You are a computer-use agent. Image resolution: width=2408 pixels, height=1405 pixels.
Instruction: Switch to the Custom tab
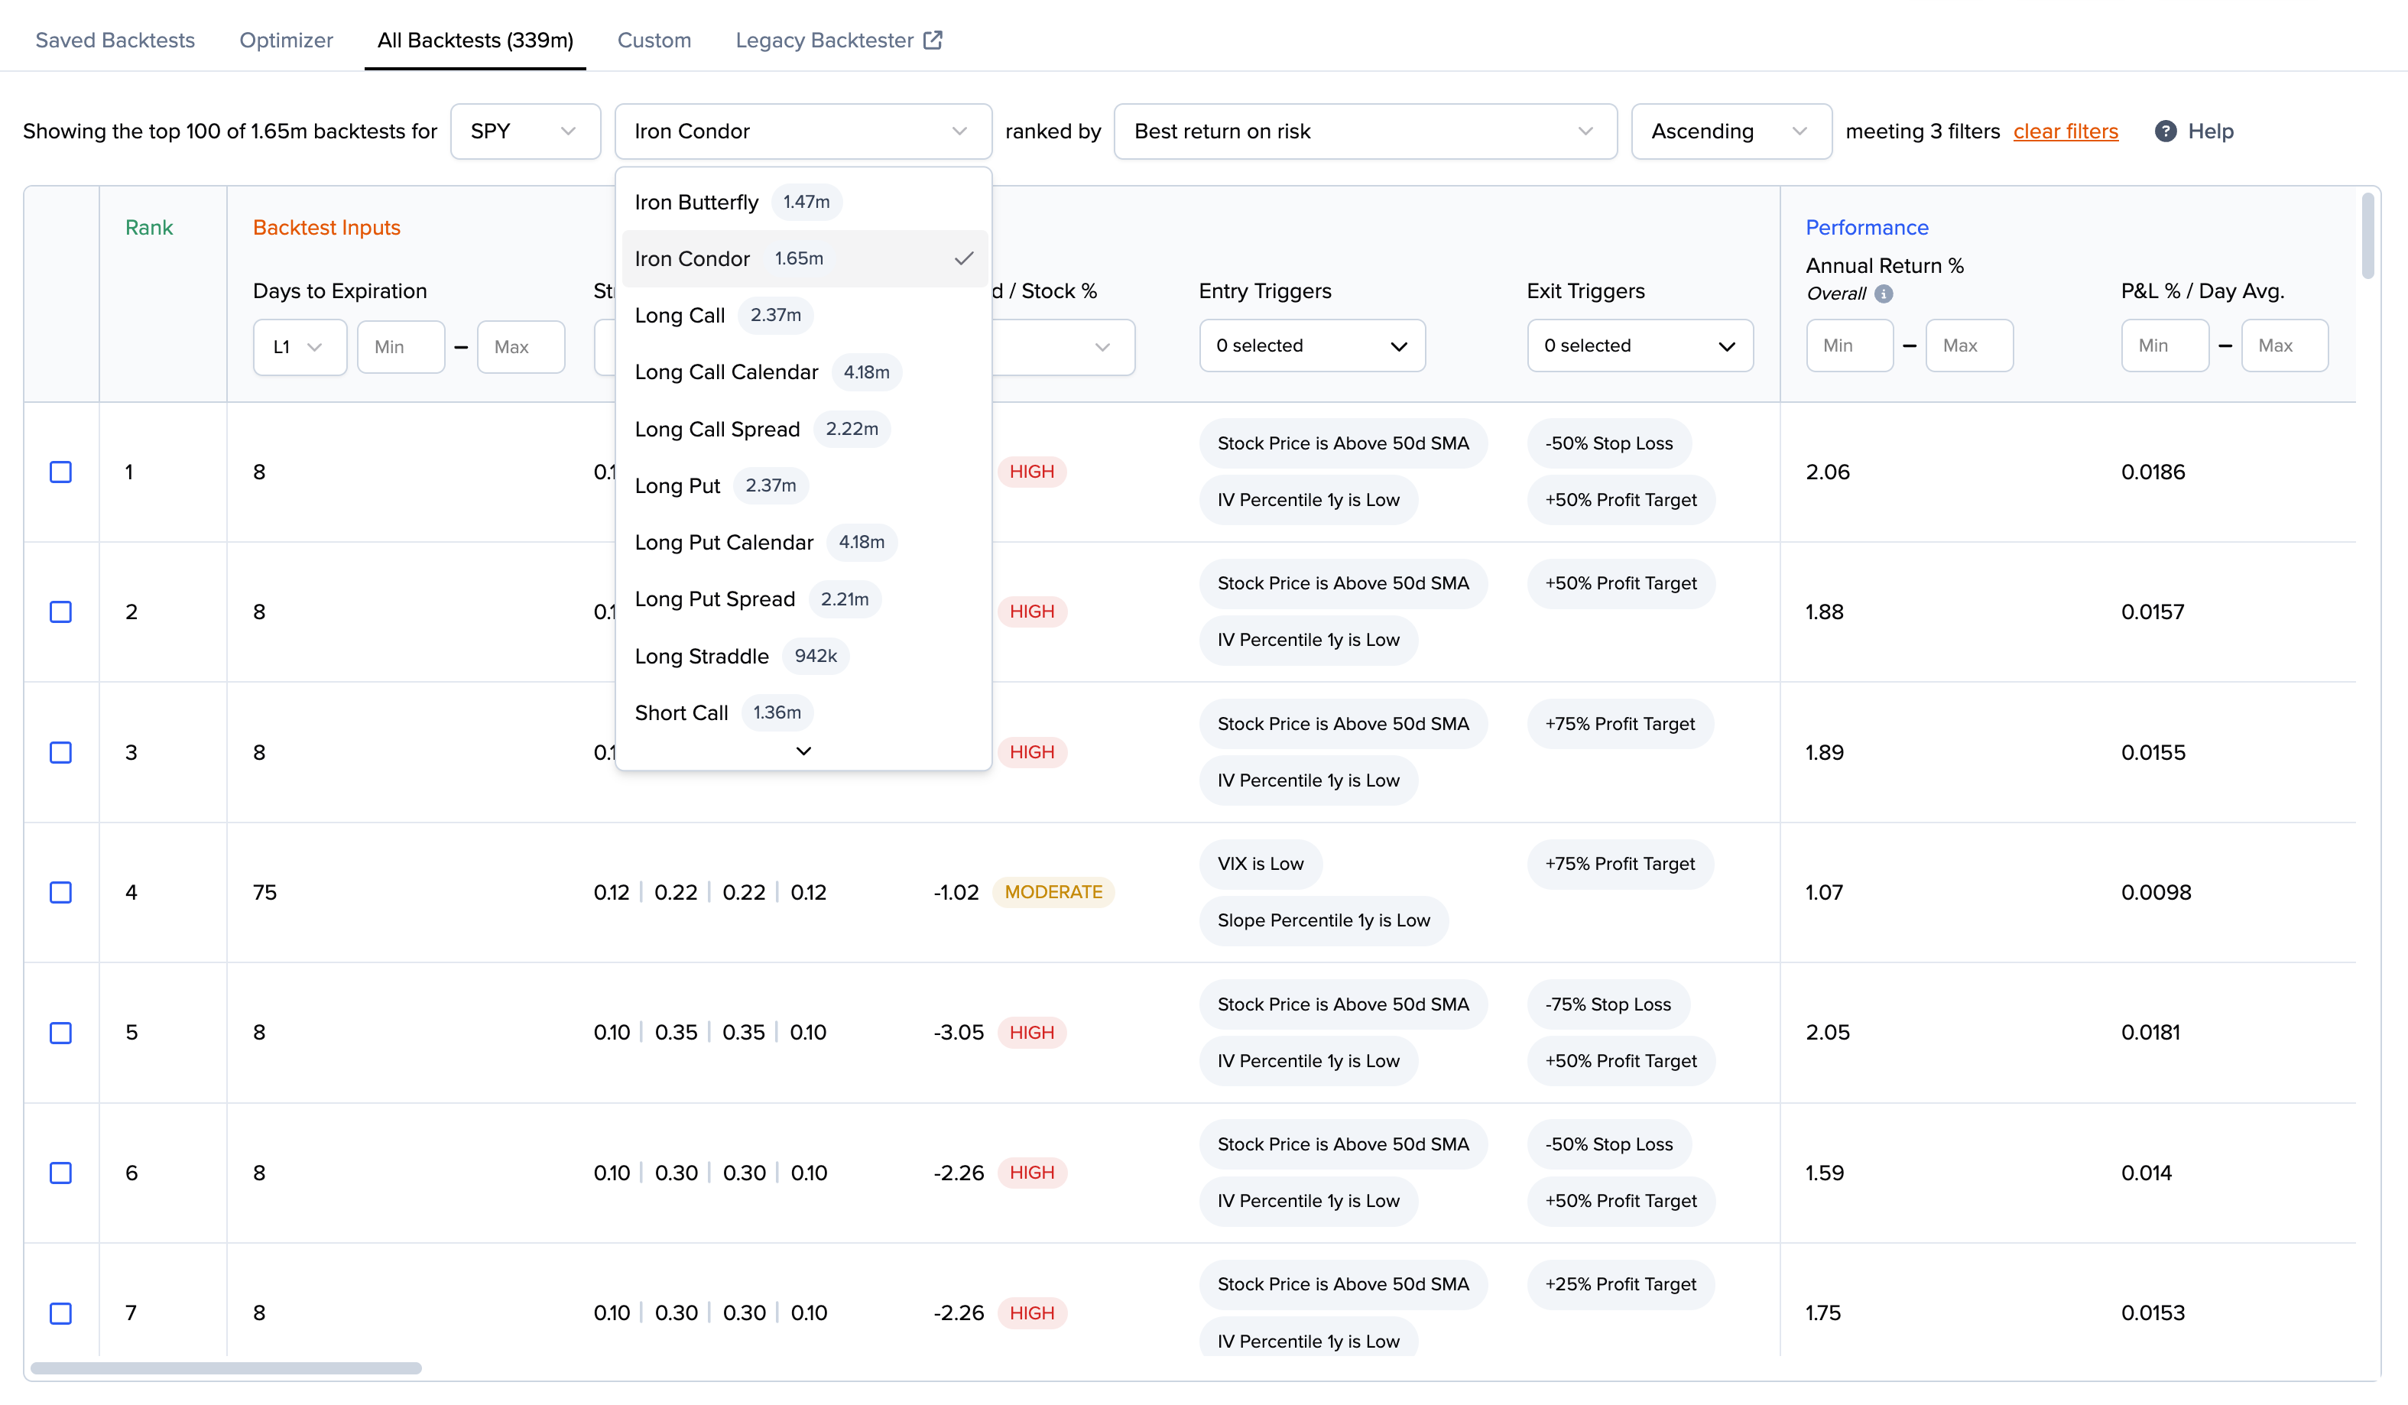point(654,41)
